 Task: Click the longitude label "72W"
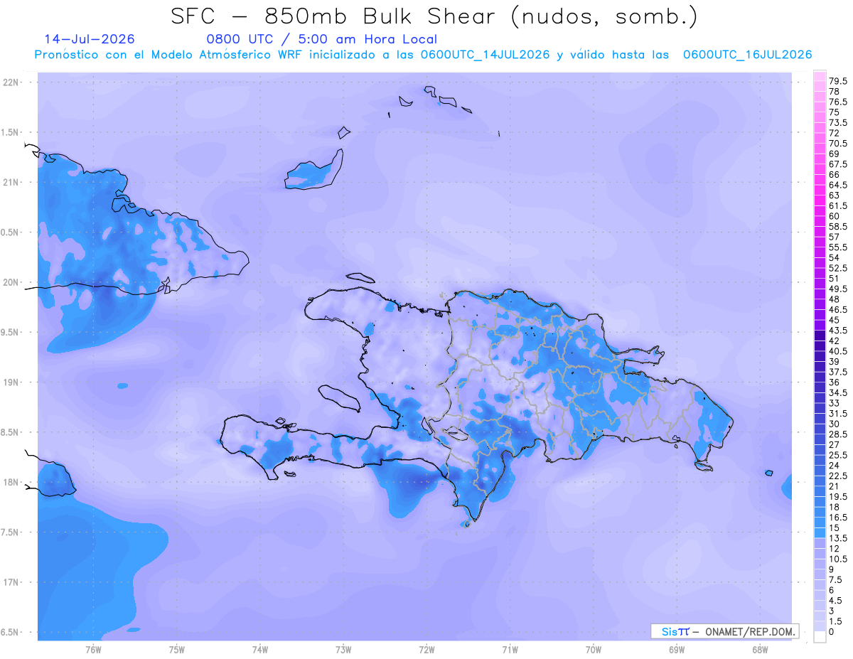point(426,650)
